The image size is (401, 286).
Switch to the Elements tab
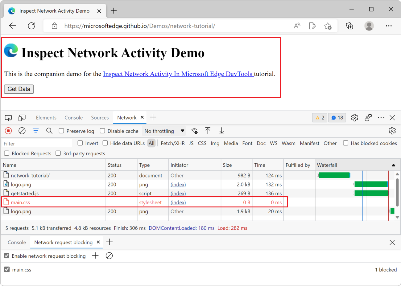coord(46,118)
